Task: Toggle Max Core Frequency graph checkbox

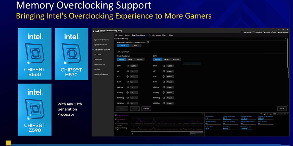Action: 116,124
